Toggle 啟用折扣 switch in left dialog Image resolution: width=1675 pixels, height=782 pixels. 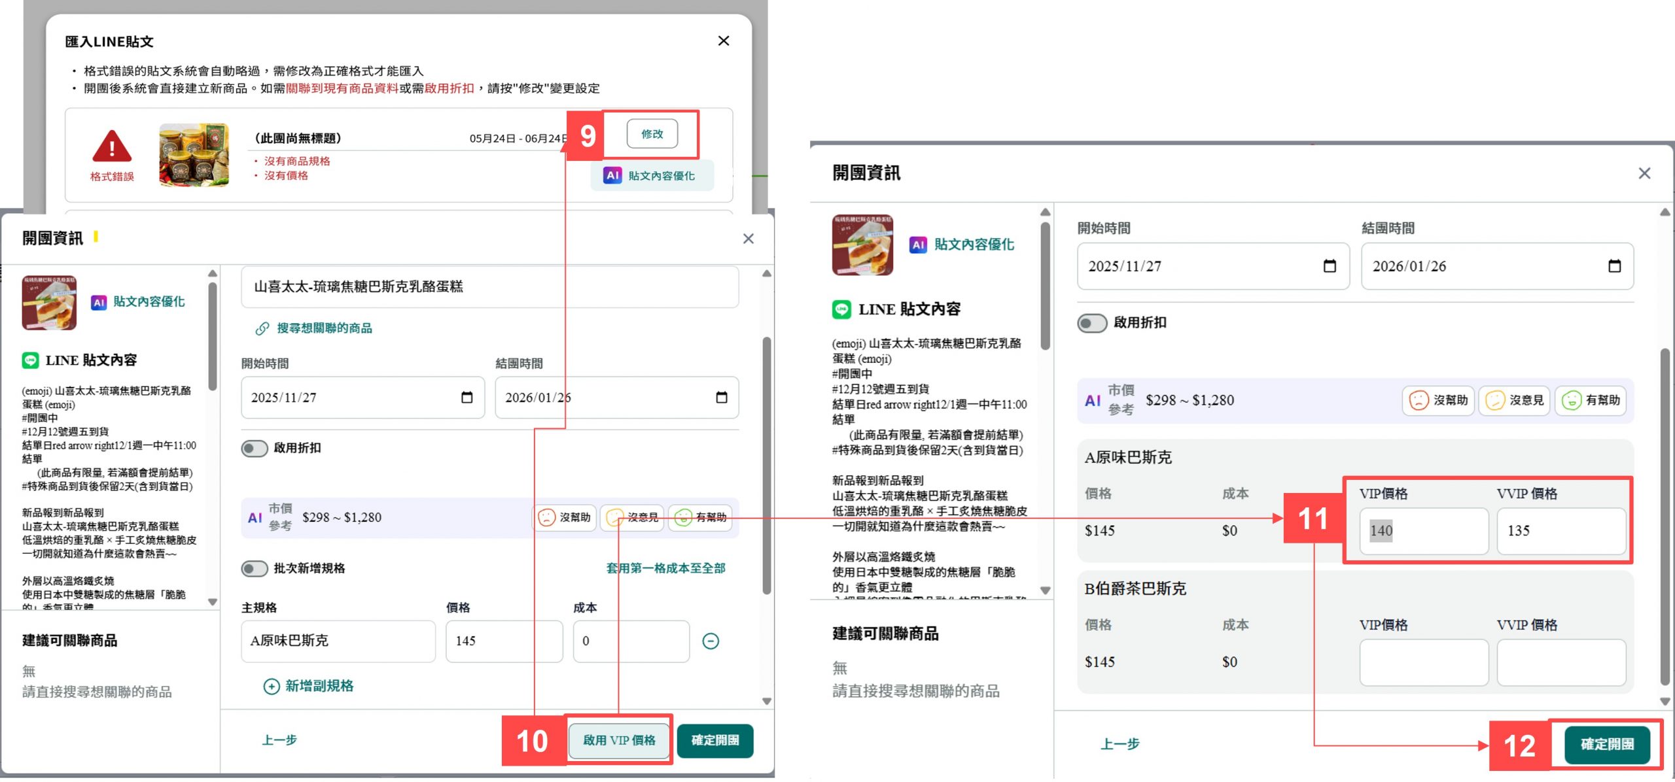click(x=255, y=449)
